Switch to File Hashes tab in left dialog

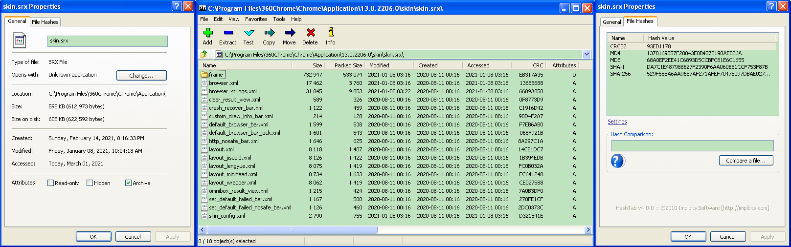45,22
